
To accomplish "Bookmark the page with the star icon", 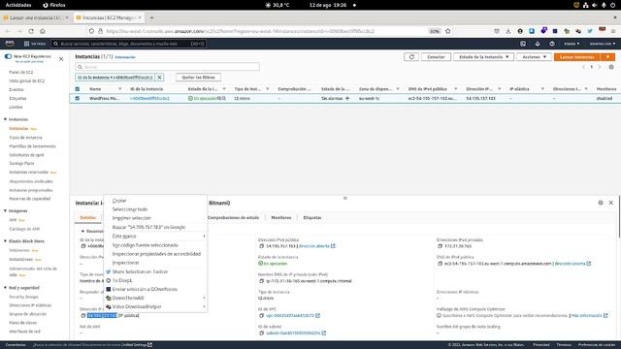I will tap(448, 31).
